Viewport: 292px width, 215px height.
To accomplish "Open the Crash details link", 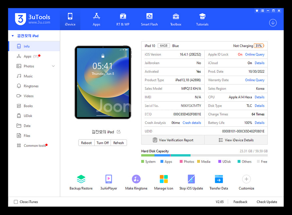I will tap(192, 123).
